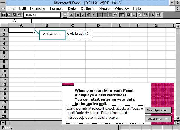Image resolution: width=180 pixels, height=130 pixels.
Task: Select column G header
Action: point(156,25)
